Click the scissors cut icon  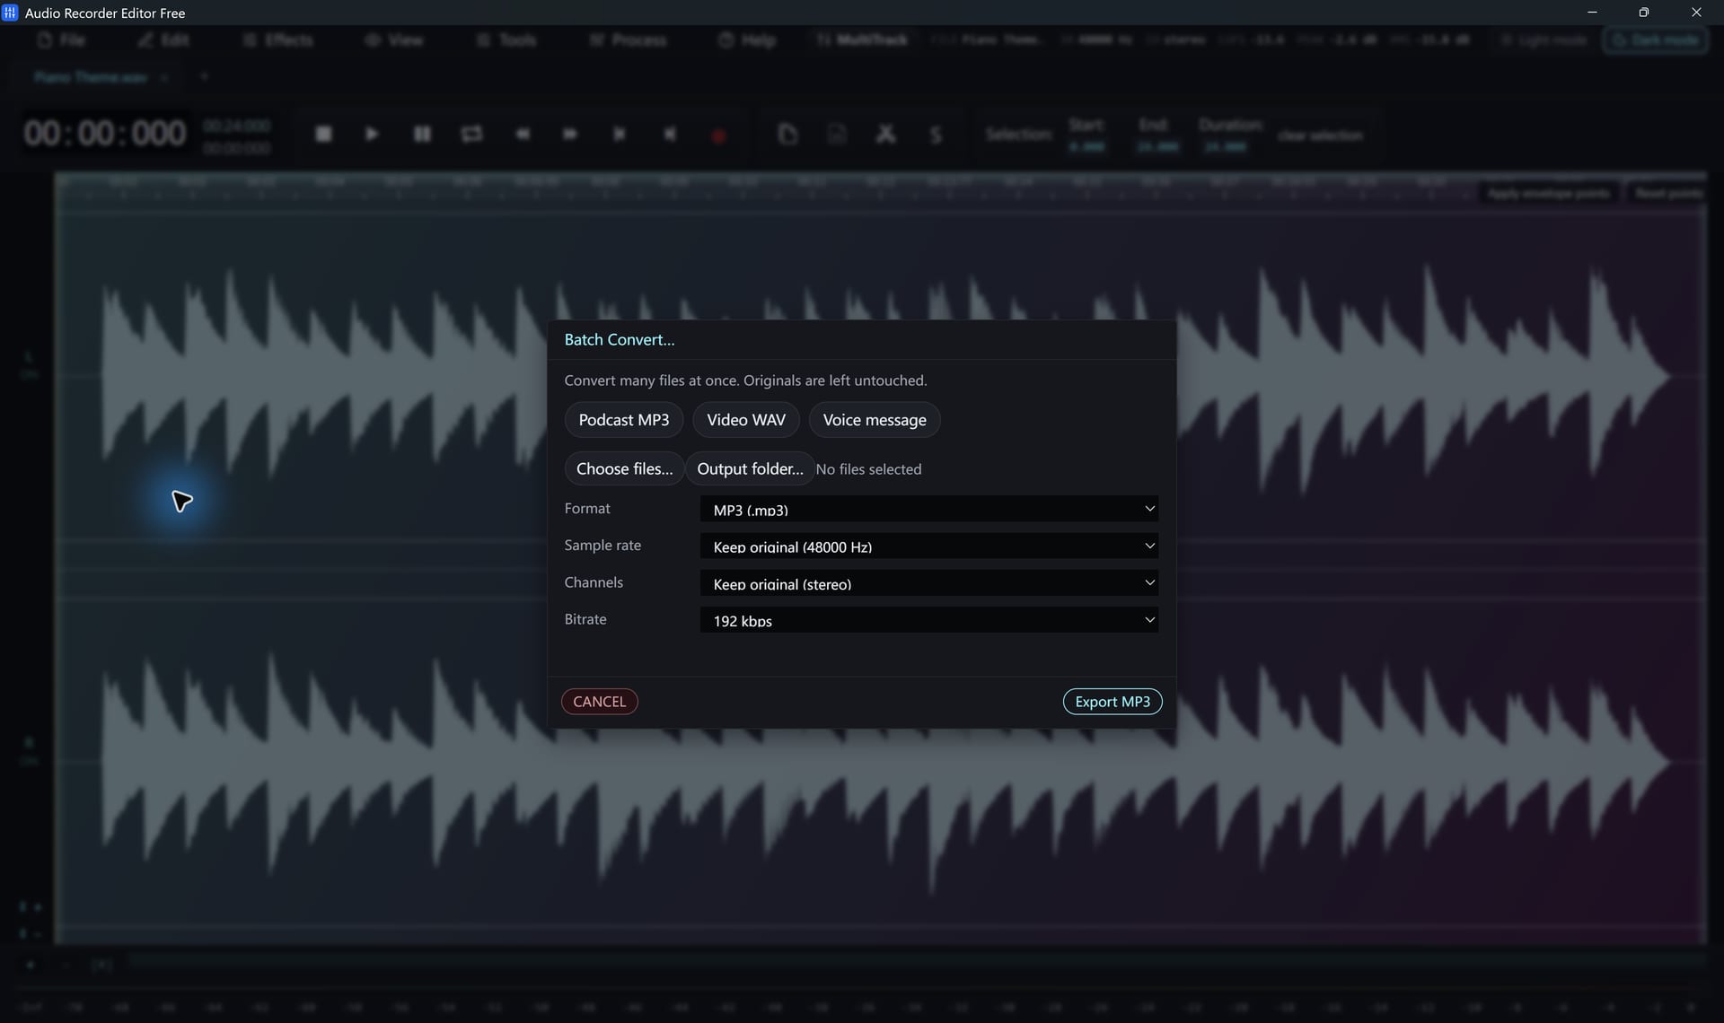point(885,134)
